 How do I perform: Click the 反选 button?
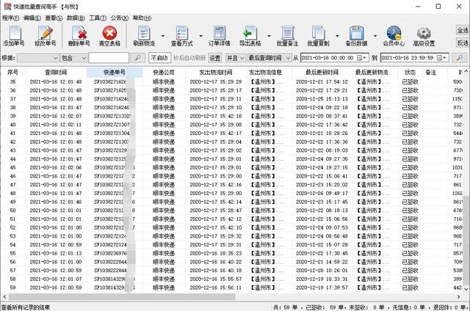(x=463, y=43)
